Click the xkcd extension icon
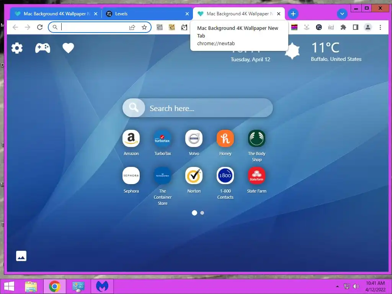Screen dimensions: 392x294 pos(331,27)
